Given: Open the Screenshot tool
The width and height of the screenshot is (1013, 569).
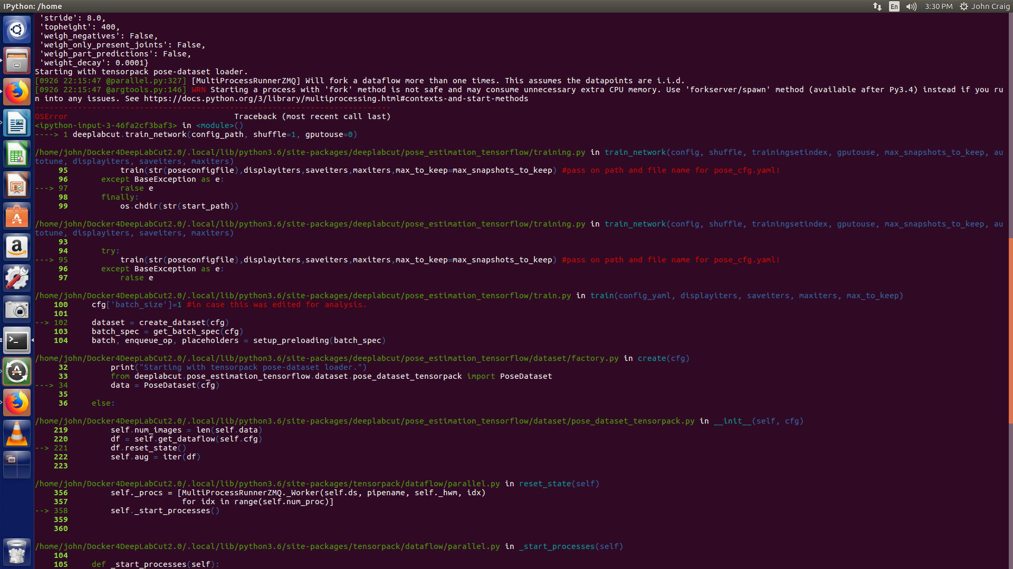Looking at the screenshot, I should pos(17,309).
